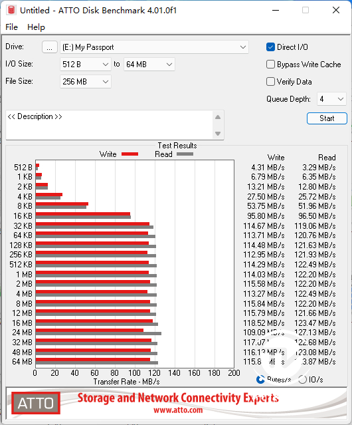Start the benchmark test
352x425 pixels.
327,118
